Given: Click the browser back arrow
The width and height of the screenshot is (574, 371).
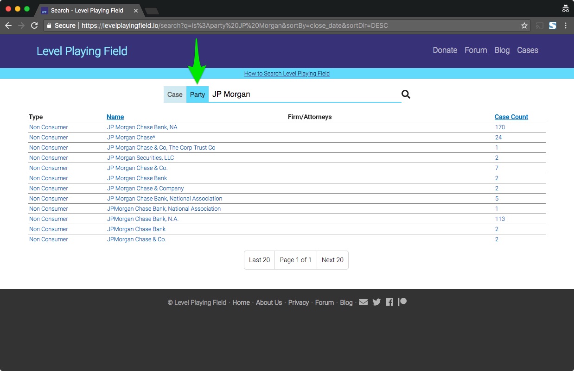Looking at the screenshot, I should (x=8, y=25).
